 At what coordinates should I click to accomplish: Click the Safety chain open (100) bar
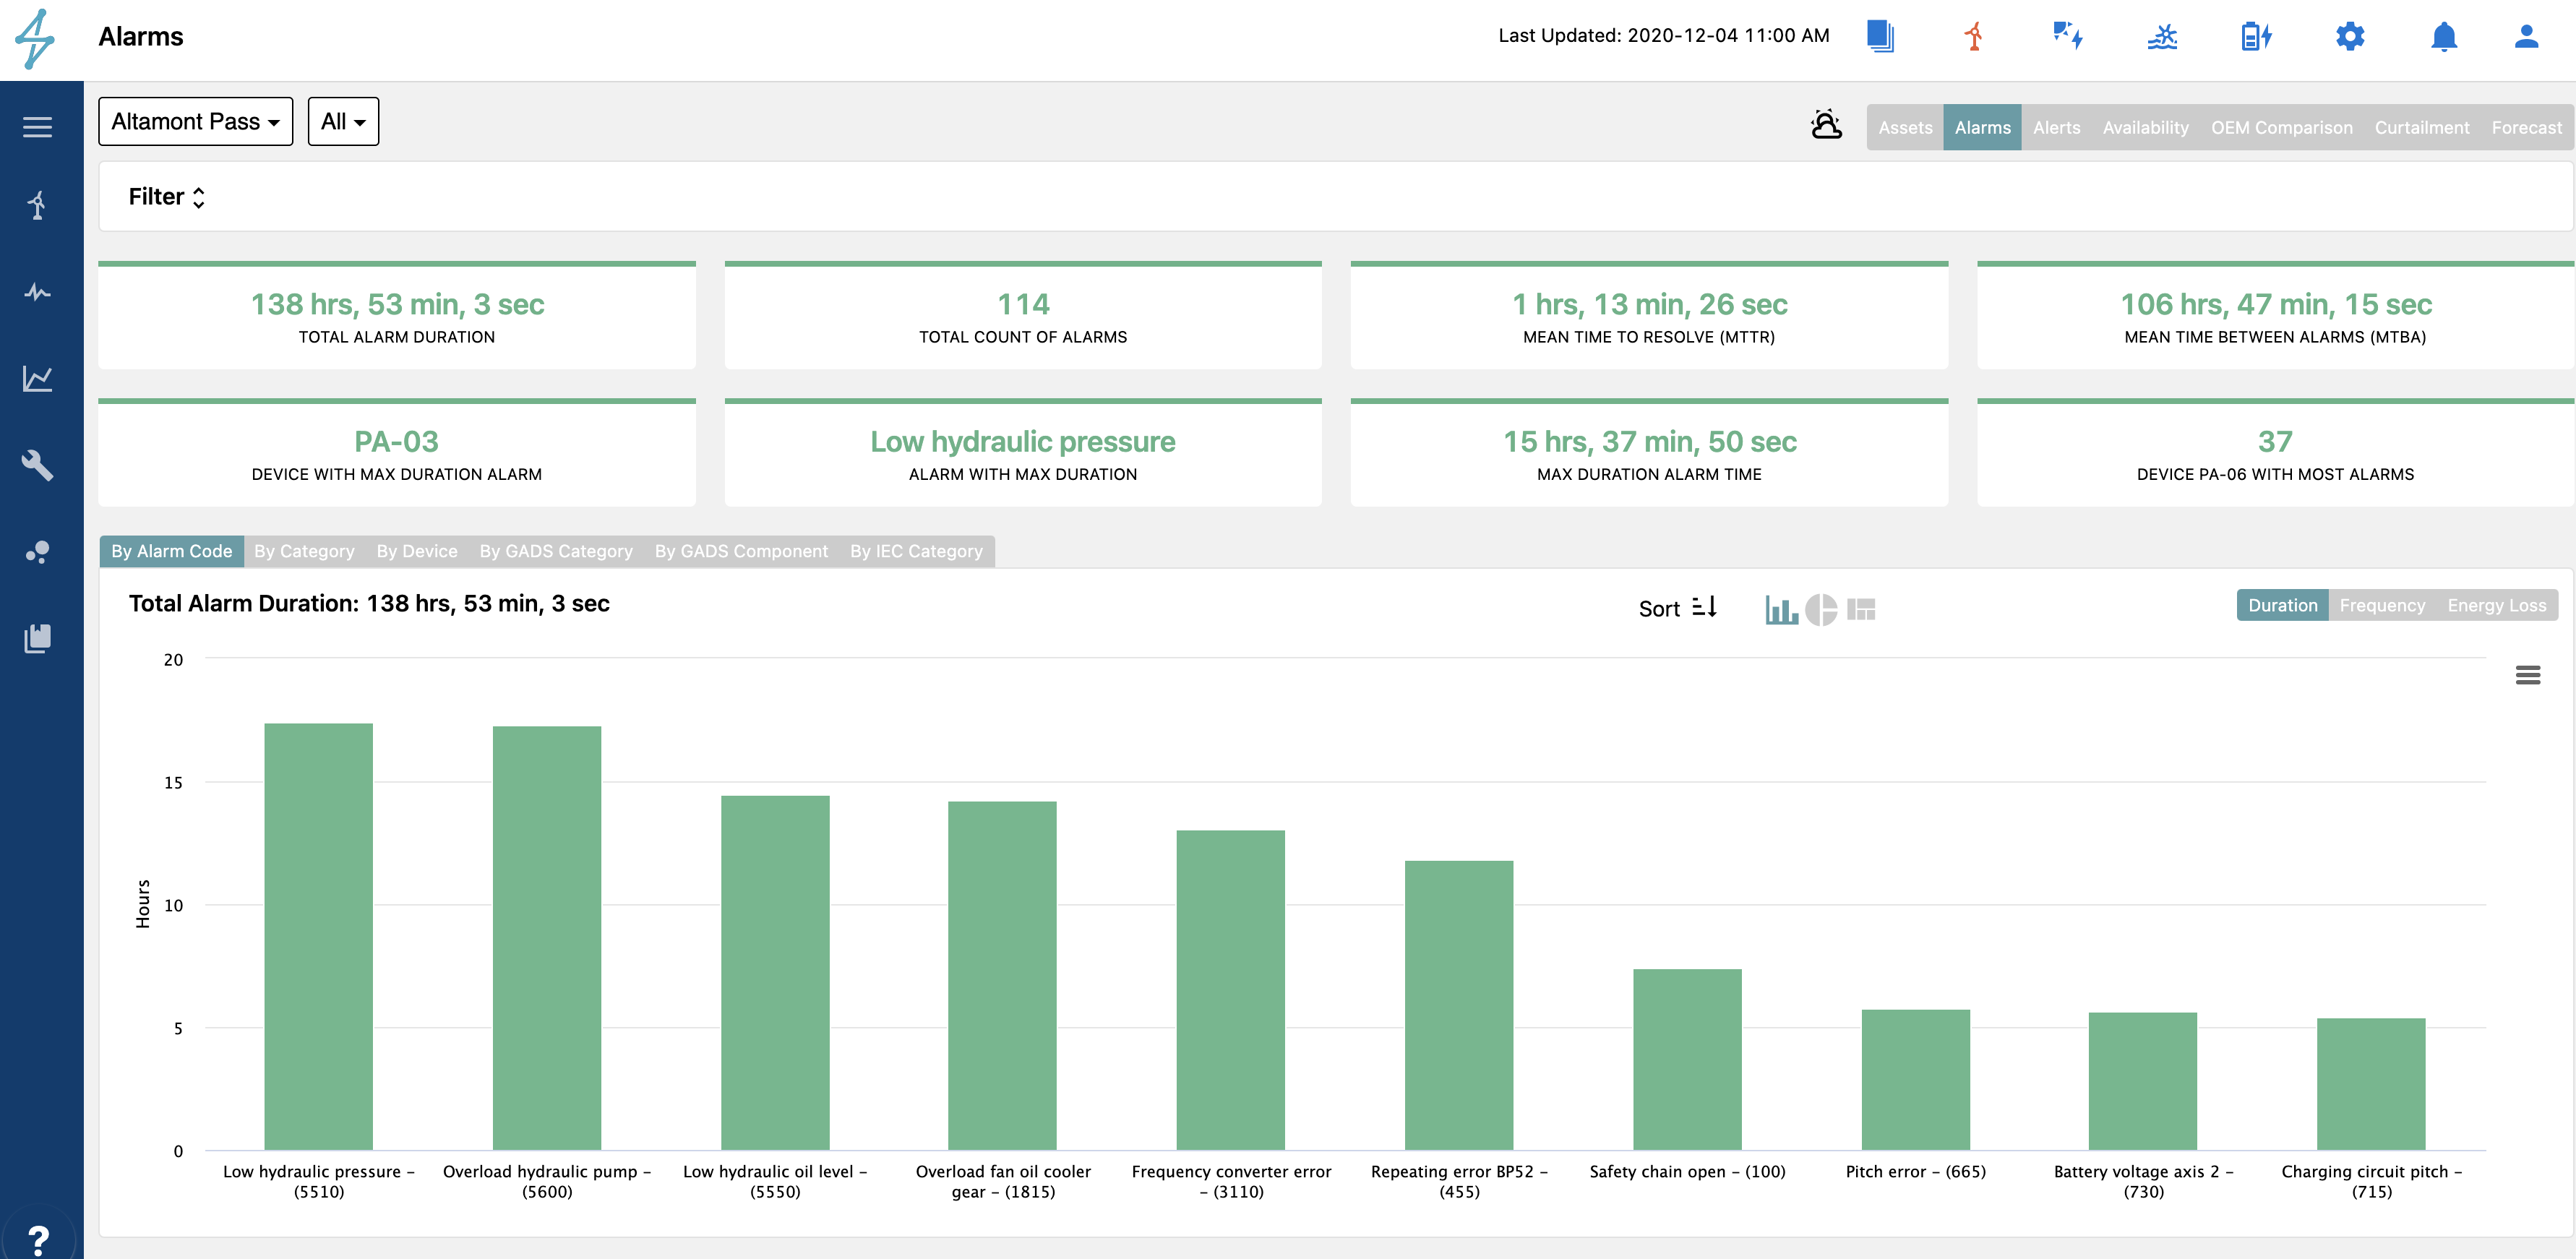click(1687, 1059)
